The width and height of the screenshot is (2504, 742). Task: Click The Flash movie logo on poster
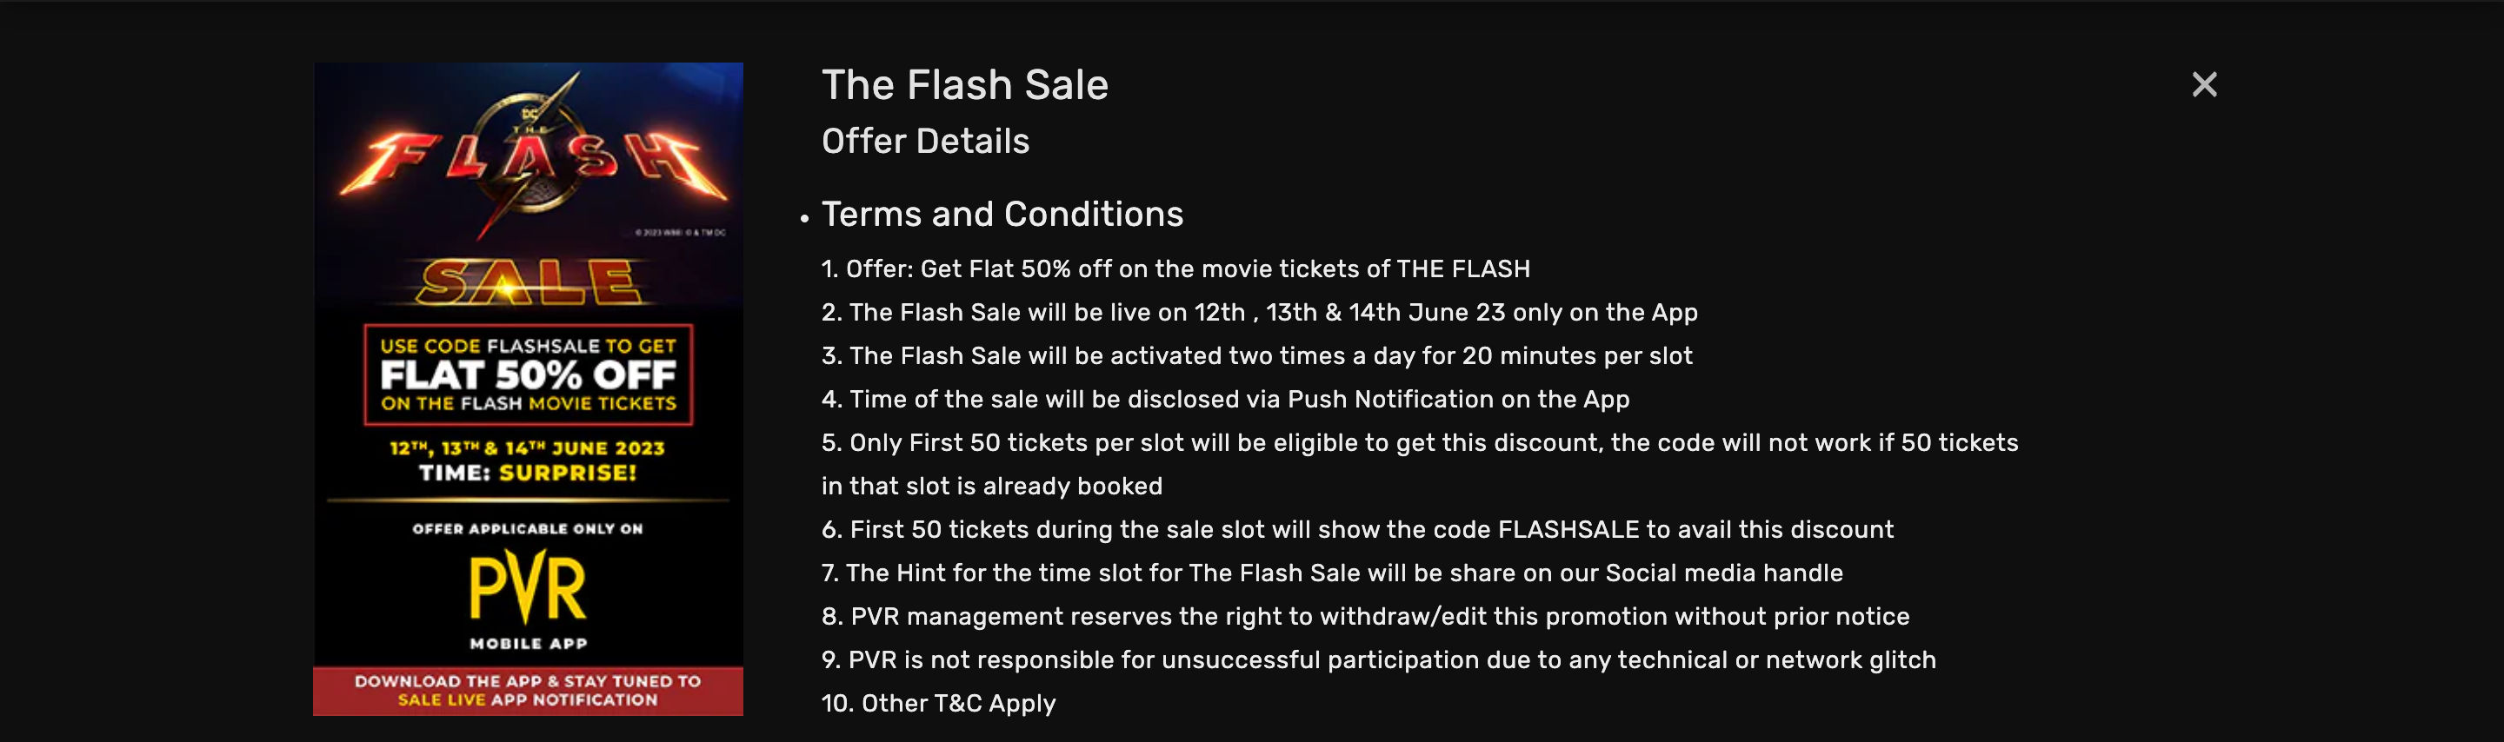pyautogui.click(x=534, y=154)
